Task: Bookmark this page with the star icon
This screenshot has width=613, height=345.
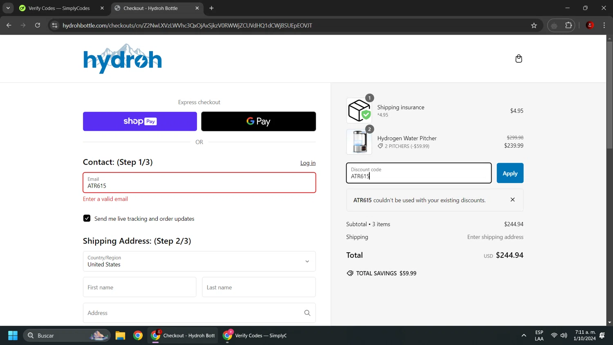Action: click(x=534, y=25)
